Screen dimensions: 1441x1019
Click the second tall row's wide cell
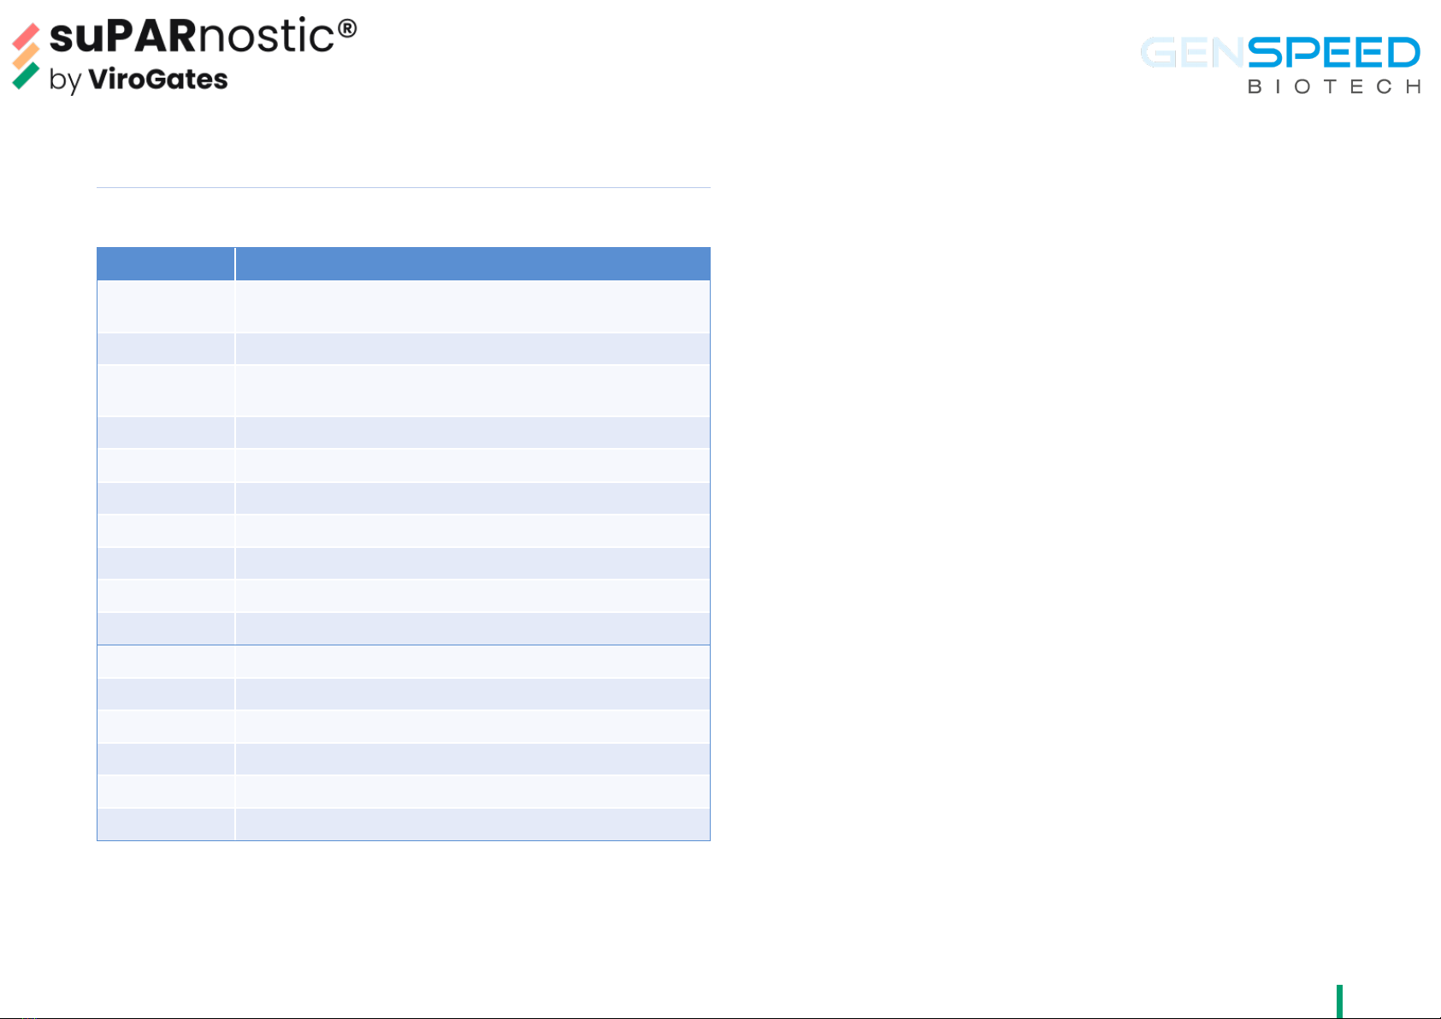coord(473,391)
